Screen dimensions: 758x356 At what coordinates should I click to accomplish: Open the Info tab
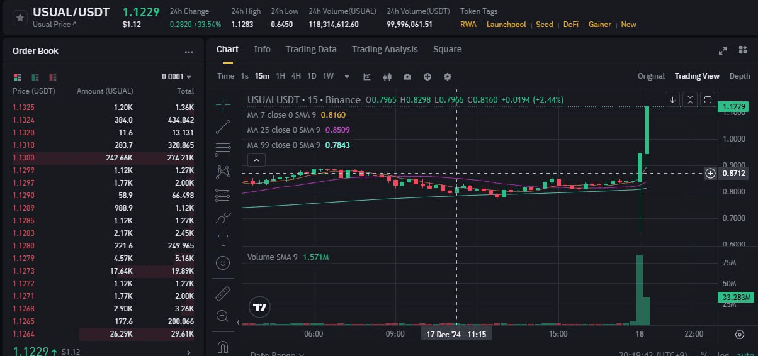262,49
